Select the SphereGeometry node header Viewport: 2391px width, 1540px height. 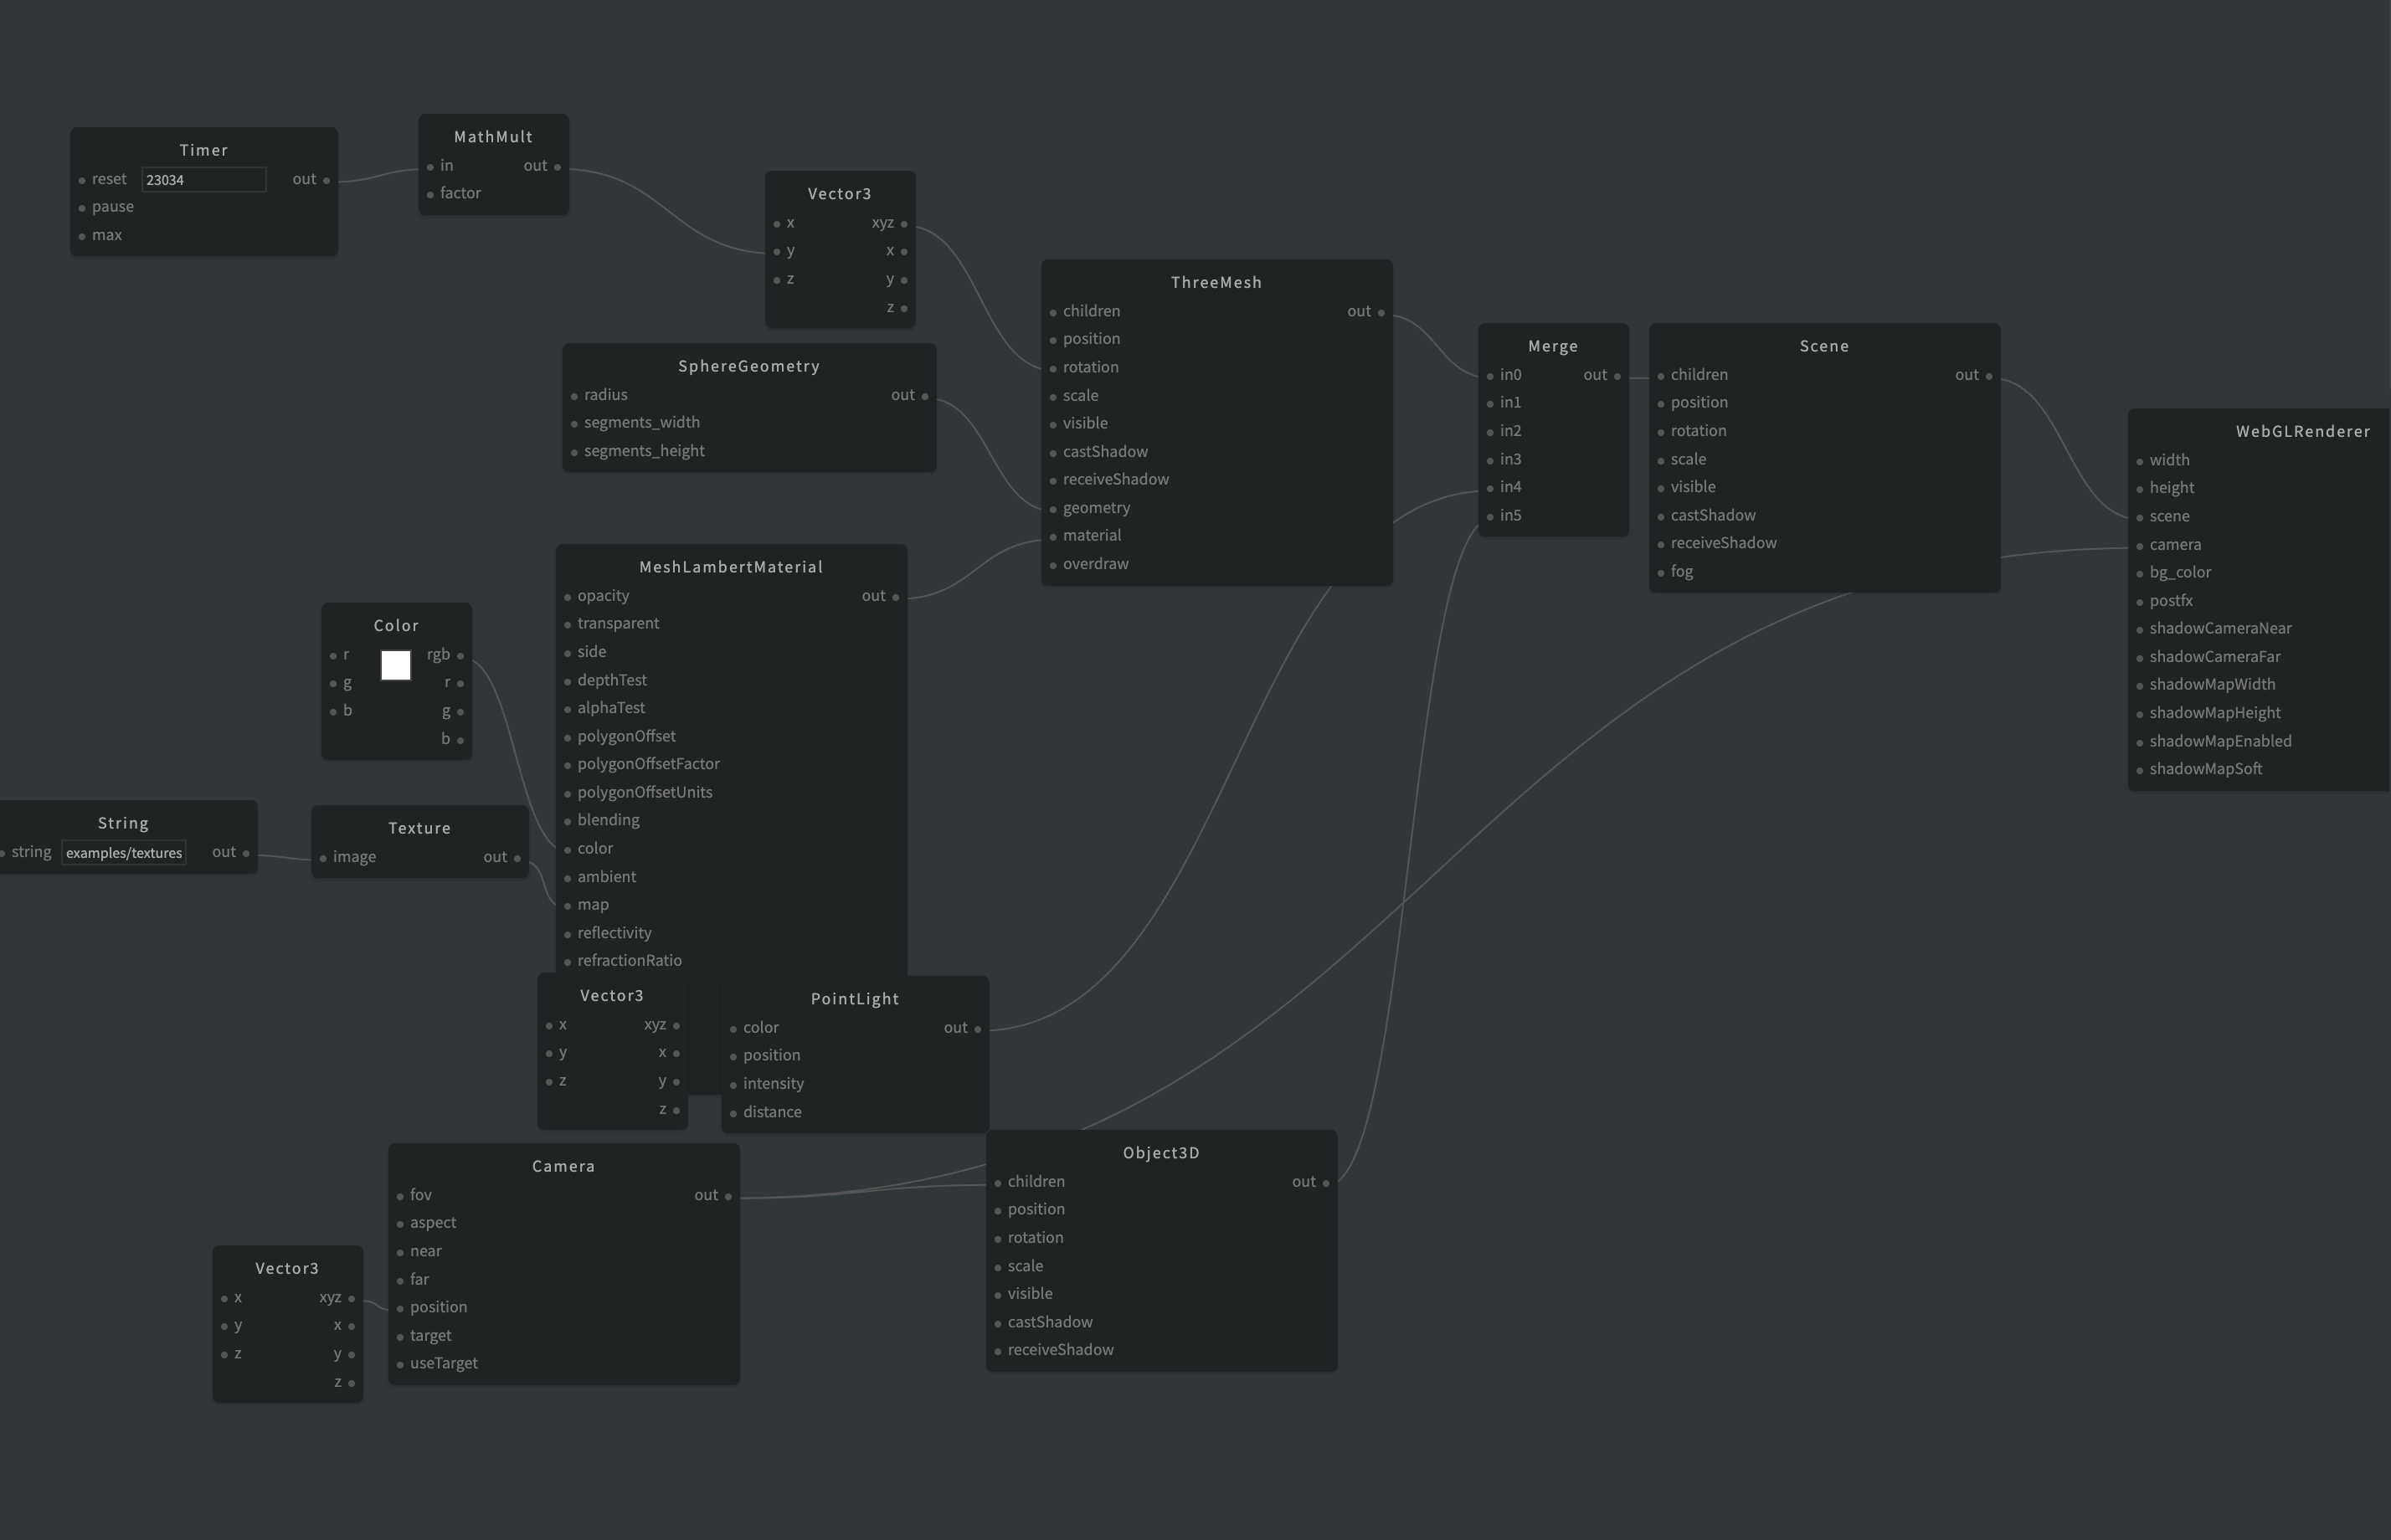(x=749, y=367)
